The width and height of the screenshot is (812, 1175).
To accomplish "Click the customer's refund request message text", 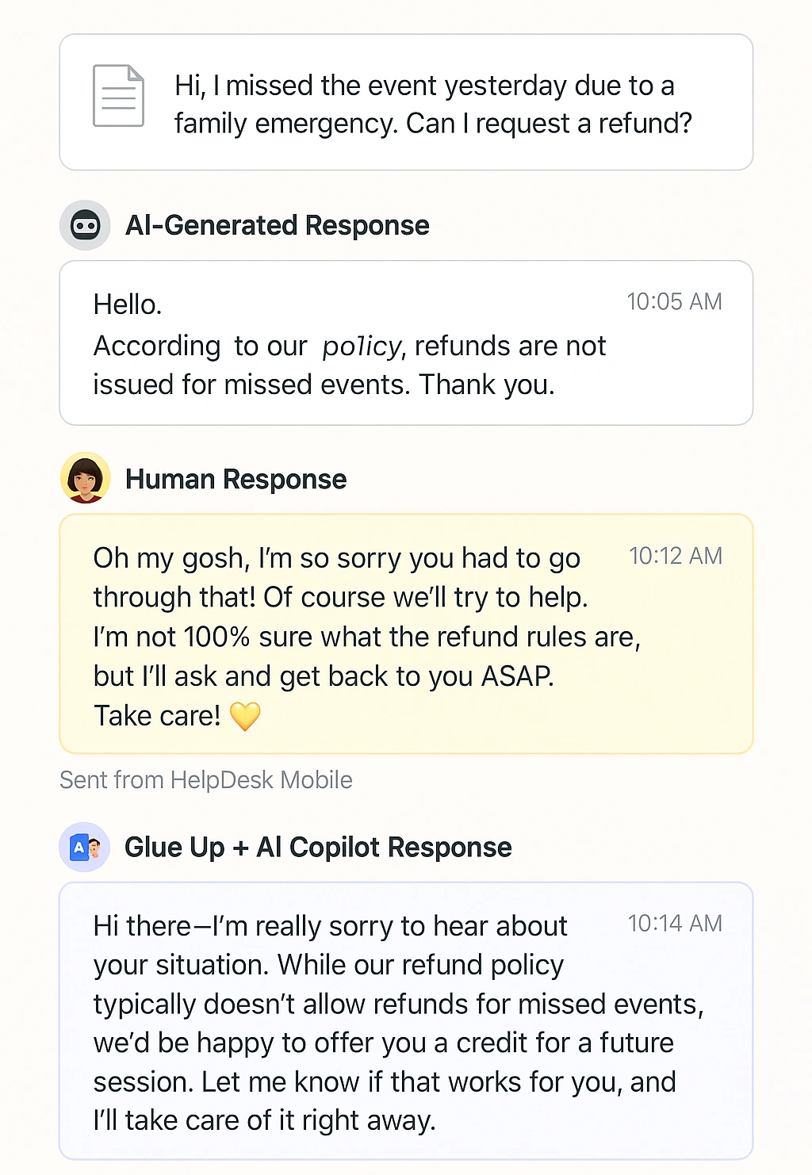I will click(433, 104).
